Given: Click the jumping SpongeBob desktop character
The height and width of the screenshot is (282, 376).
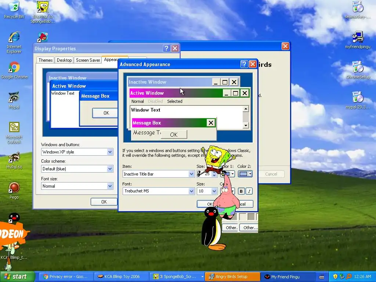Looking at the screenshot, I should pos(217,159).
